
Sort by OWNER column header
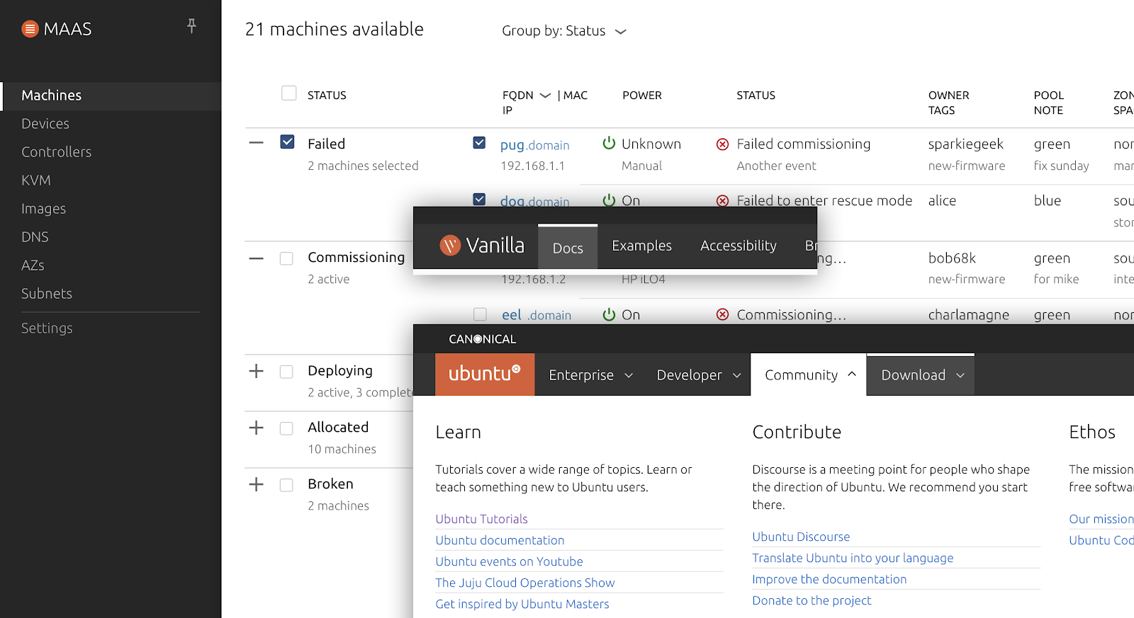pos(948,96)
